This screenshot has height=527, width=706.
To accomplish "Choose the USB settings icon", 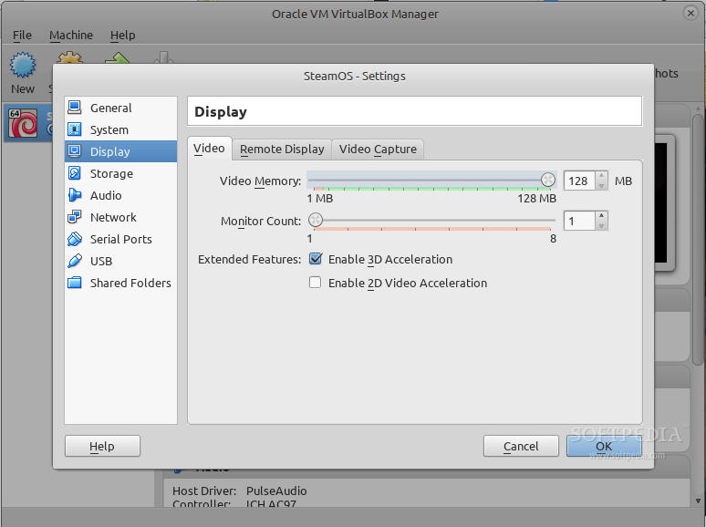I will coord(75,261).
